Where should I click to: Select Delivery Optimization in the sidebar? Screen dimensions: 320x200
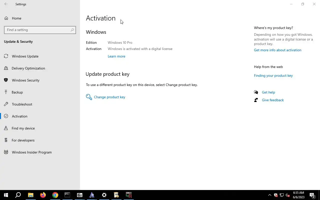click(40, 68)
